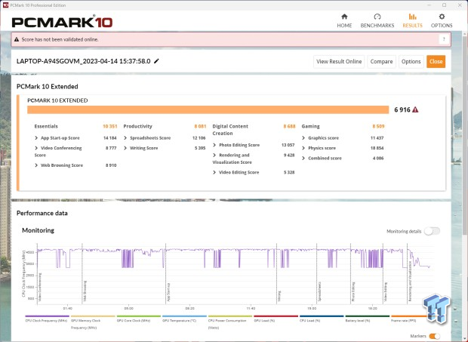Click the PCMark 10 title bar app icon
This screenshot has width=468, height=342.
point(5,5)
